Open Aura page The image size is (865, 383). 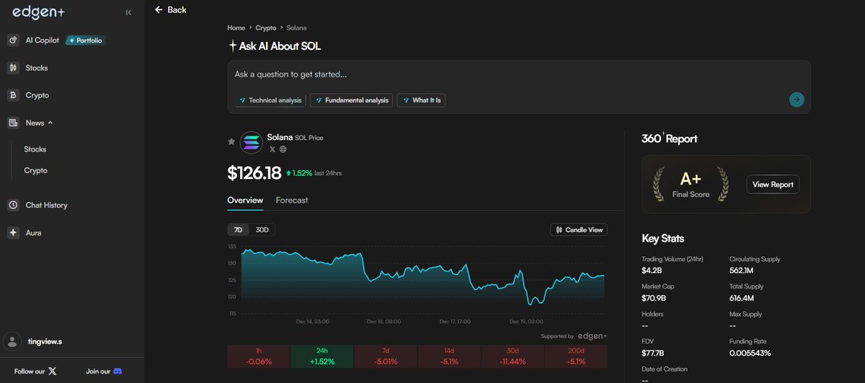tap(33, 233)
